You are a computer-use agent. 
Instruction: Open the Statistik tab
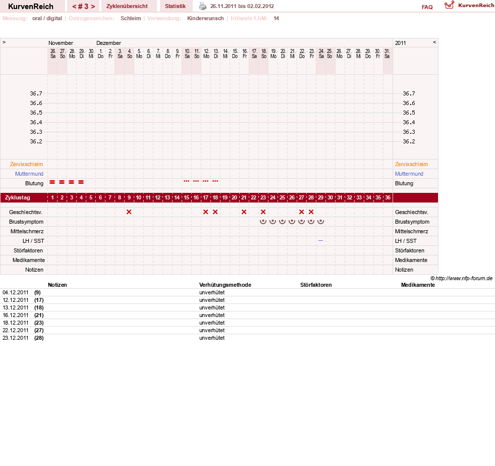(x=175, y=7)
